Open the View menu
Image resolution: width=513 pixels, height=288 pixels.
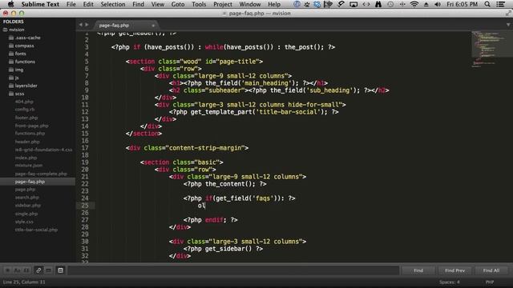tap(158, 4)
